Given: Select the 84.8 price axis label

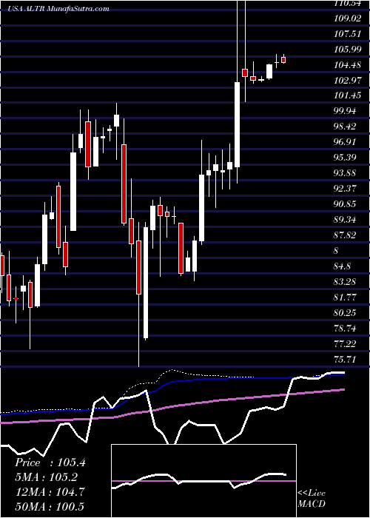Looking at the screenshot, I should click(x=342, y=266).
